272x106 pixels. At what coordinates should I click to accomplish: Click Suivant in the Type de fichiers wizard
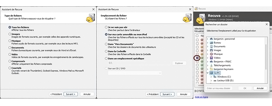71,94
